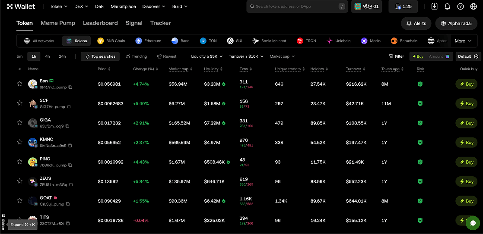Star the SCF token as favorite

(x=20, y=103)
